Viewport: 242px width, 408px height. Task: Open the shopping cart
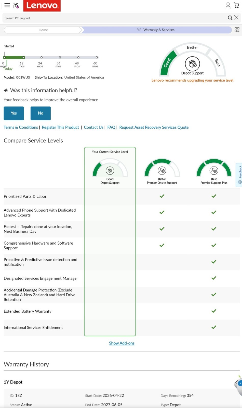tap(236, 5)
